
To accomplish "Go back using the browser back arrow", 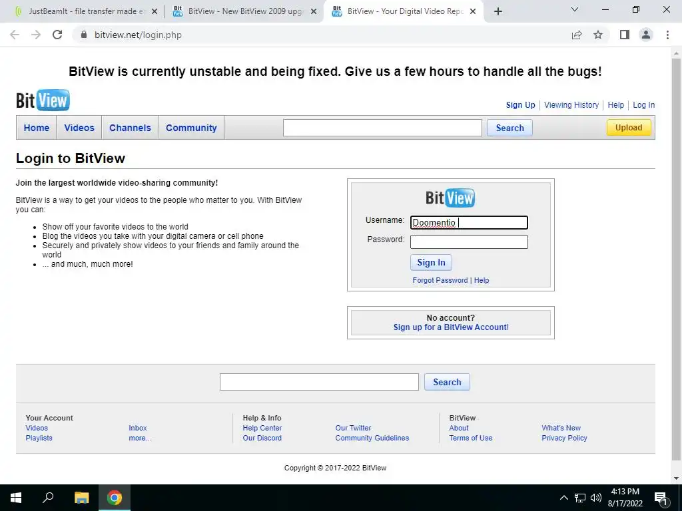I will tap(15, 35).
